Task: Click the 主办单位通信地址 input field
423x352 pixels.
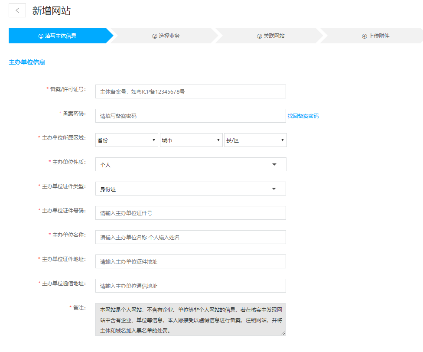Action: [x=190, y=286]
